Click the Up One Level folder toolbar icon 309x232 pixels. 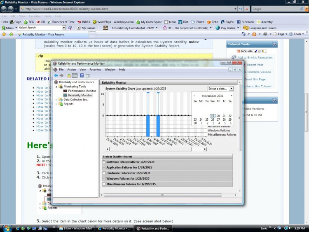point(69,75)
